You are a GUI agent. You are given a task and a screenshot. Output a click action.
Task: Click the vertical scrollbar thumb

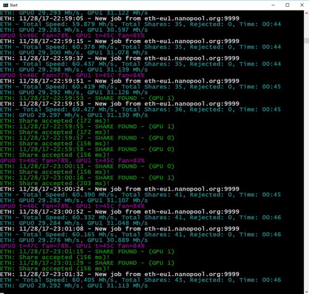(307, 41)
